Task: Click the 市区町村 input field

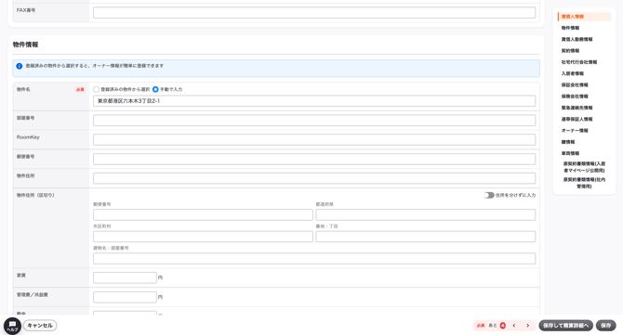Action: click(203, 237)
